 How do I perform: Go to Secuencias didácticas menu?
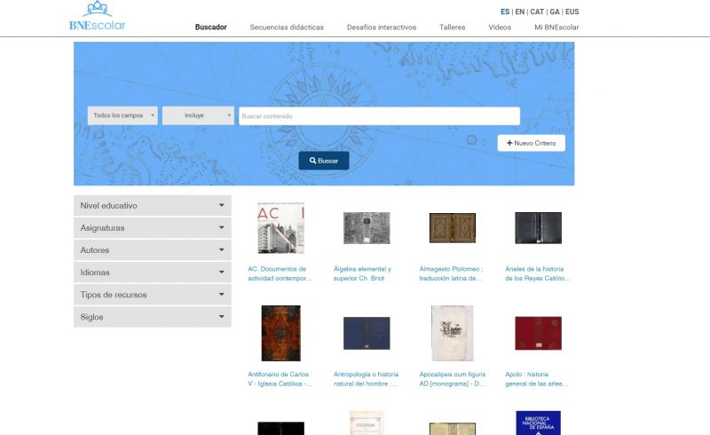point(287,28)
